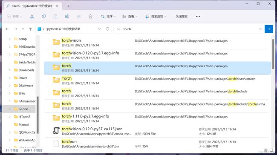The height and width of the screenshot is (155, 277).
Task: Refresh the search results
Action: pos(107,29)
